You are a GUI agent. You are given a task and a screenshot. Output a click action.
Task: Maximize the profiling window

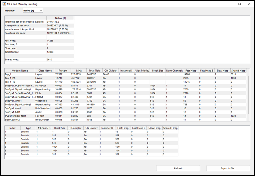(x=239, y=4)
